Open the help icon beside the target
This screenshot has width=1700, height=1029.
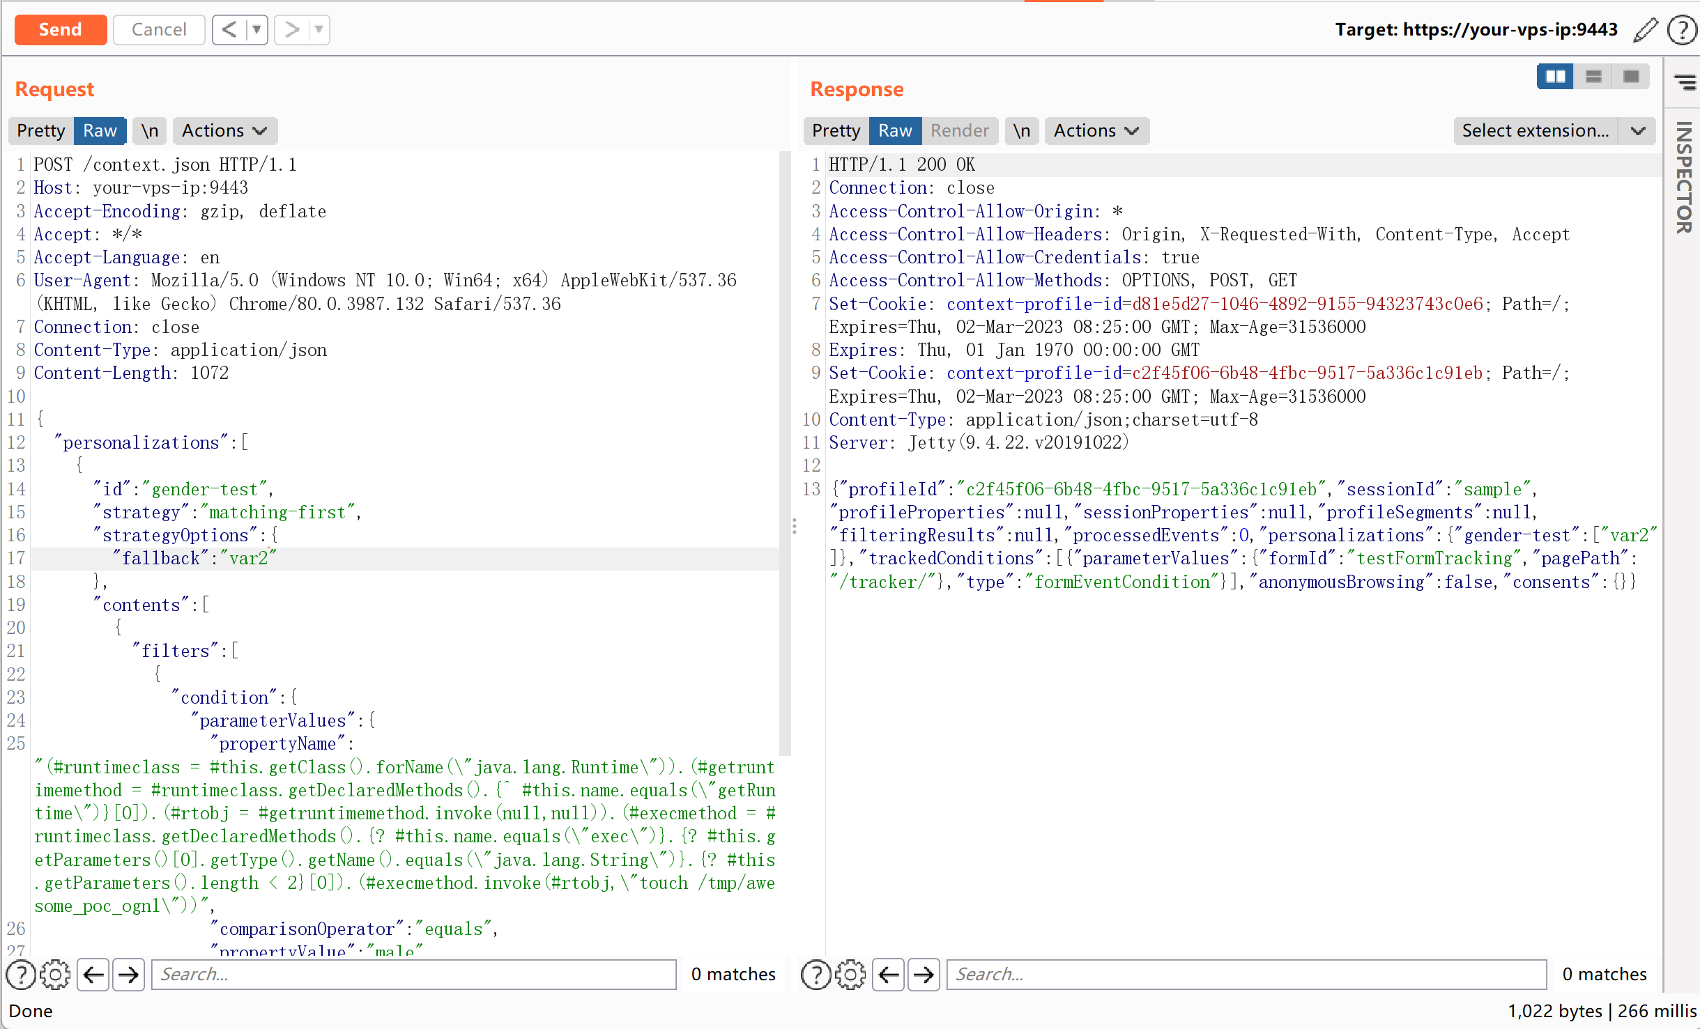1681,30
